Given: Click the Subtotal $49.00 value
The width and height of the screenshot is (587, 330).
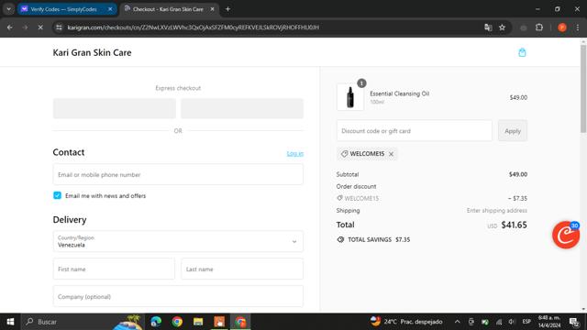Looking at the screenshot, I should click(x=517, y=174).
